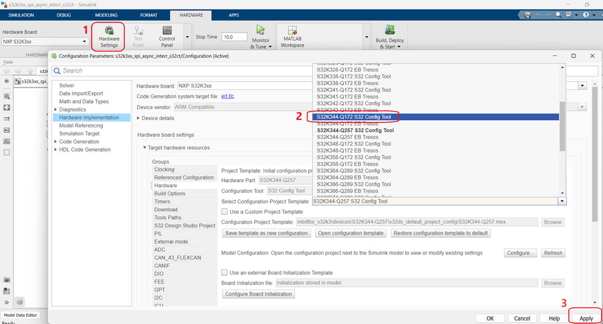
Task: Click the undo arrow in the quick access bar
Action: [x=538, y=15]
